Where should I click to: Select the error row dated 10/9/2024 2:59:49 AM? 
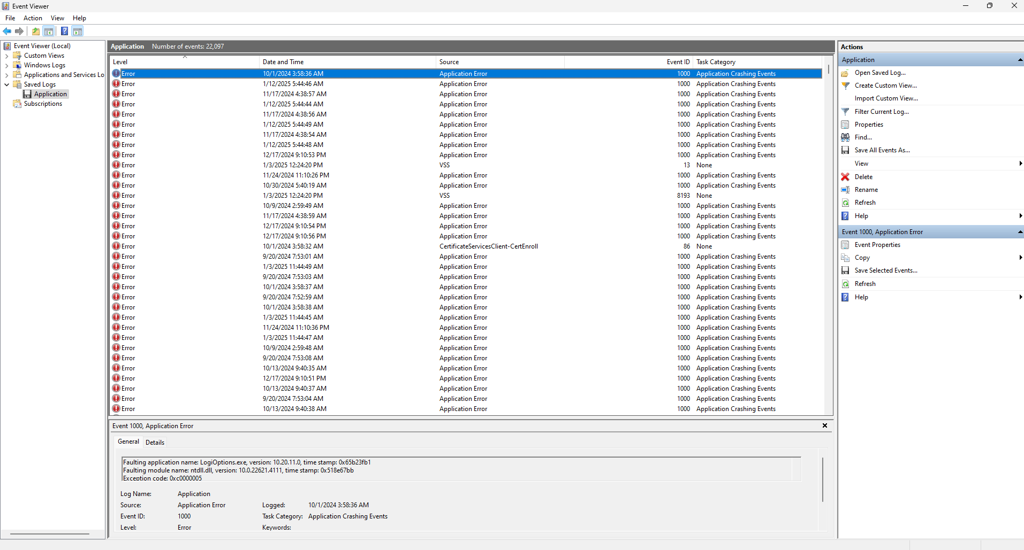[466, 206]
